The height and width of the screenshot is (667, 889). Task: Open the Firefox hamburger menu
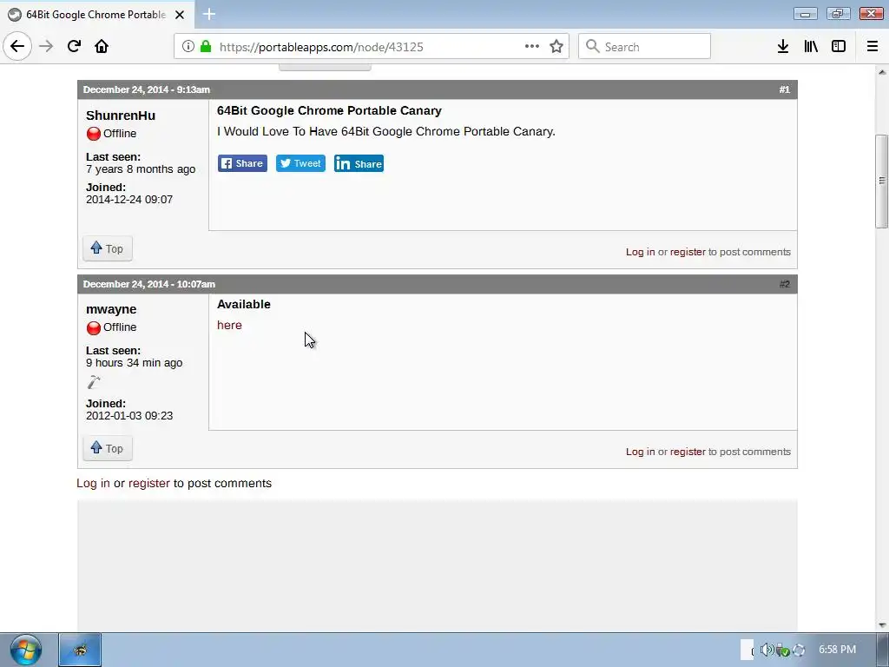(873, 47)
